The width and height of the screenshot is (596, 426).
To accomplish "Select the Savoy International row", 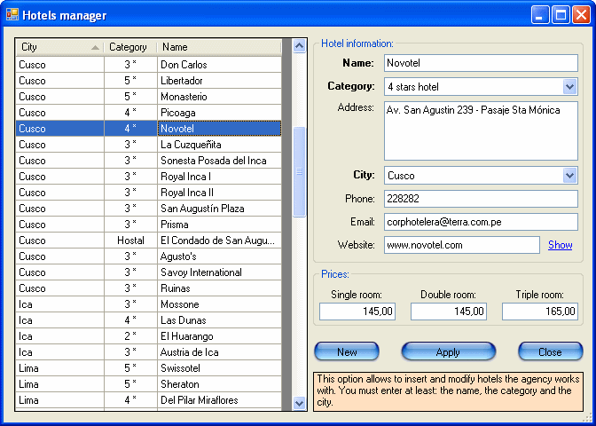I will (x=149, y=272).
